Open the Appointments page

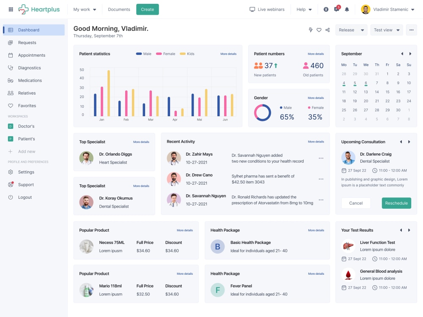[x=32, y=55]
